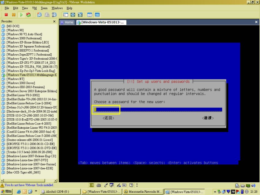Viewport: 260px width, 195px height.
Task: Click the IME help question mark icon
Action: [x=131, y=185]
